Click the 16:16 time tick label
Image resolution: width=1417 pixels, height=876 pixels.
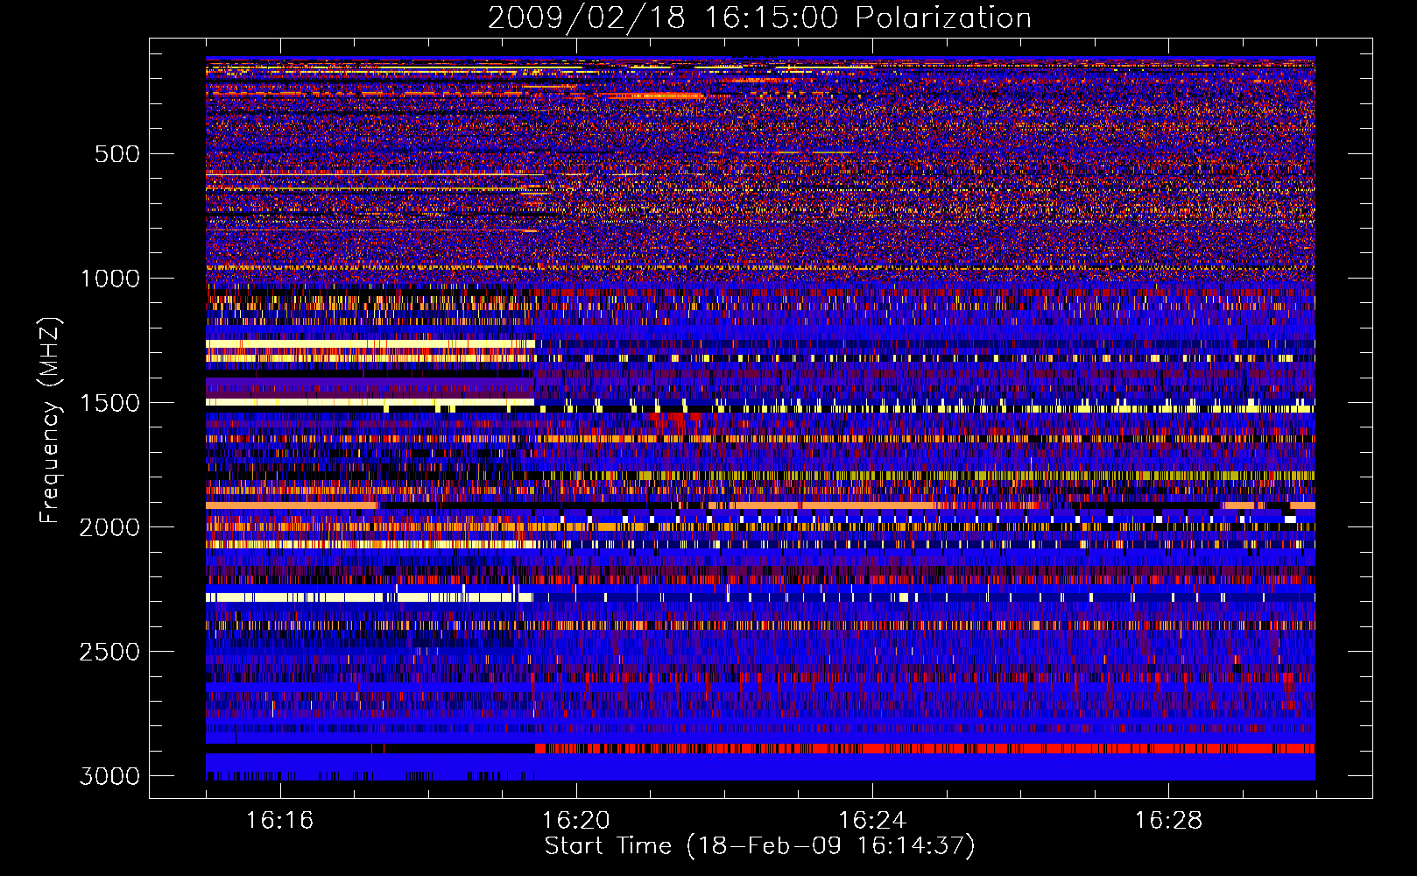(x=279, y=820)
